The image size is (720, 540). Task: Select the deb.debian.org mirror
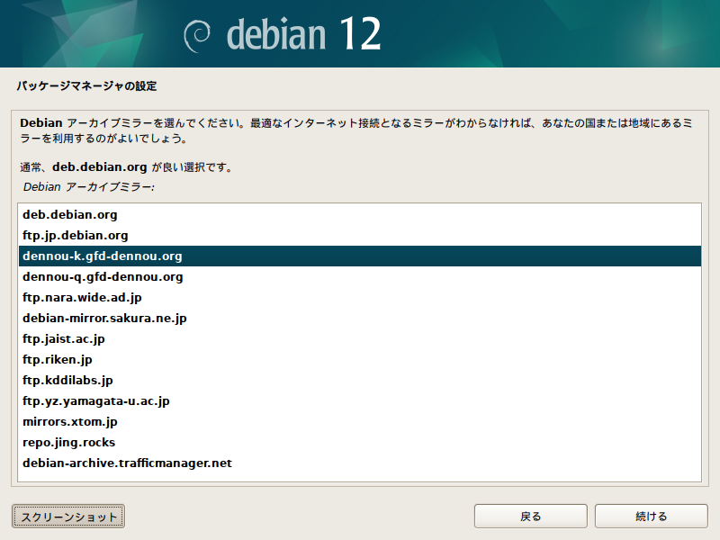coord(359,214)
